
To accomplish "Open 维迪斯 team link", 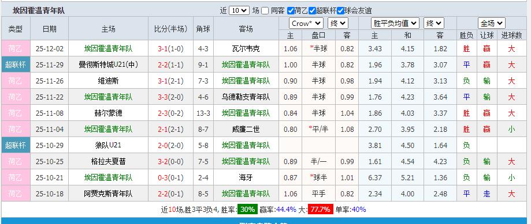I will point(109,81).
